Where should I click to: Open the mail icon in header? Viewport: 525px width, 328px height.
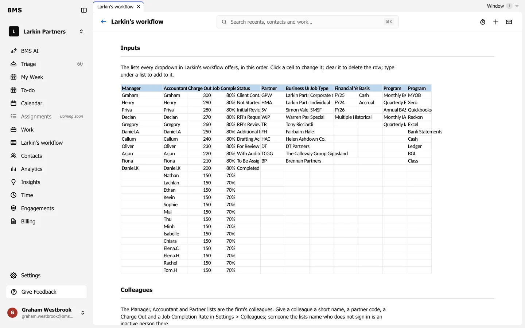[509, 22]
